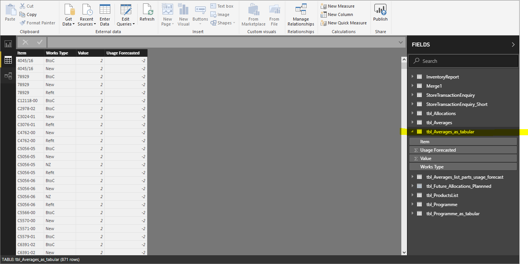Screen dimensions: 528x264
Task: Expand the tbl_Allocations table
Action: click(412, 113)
